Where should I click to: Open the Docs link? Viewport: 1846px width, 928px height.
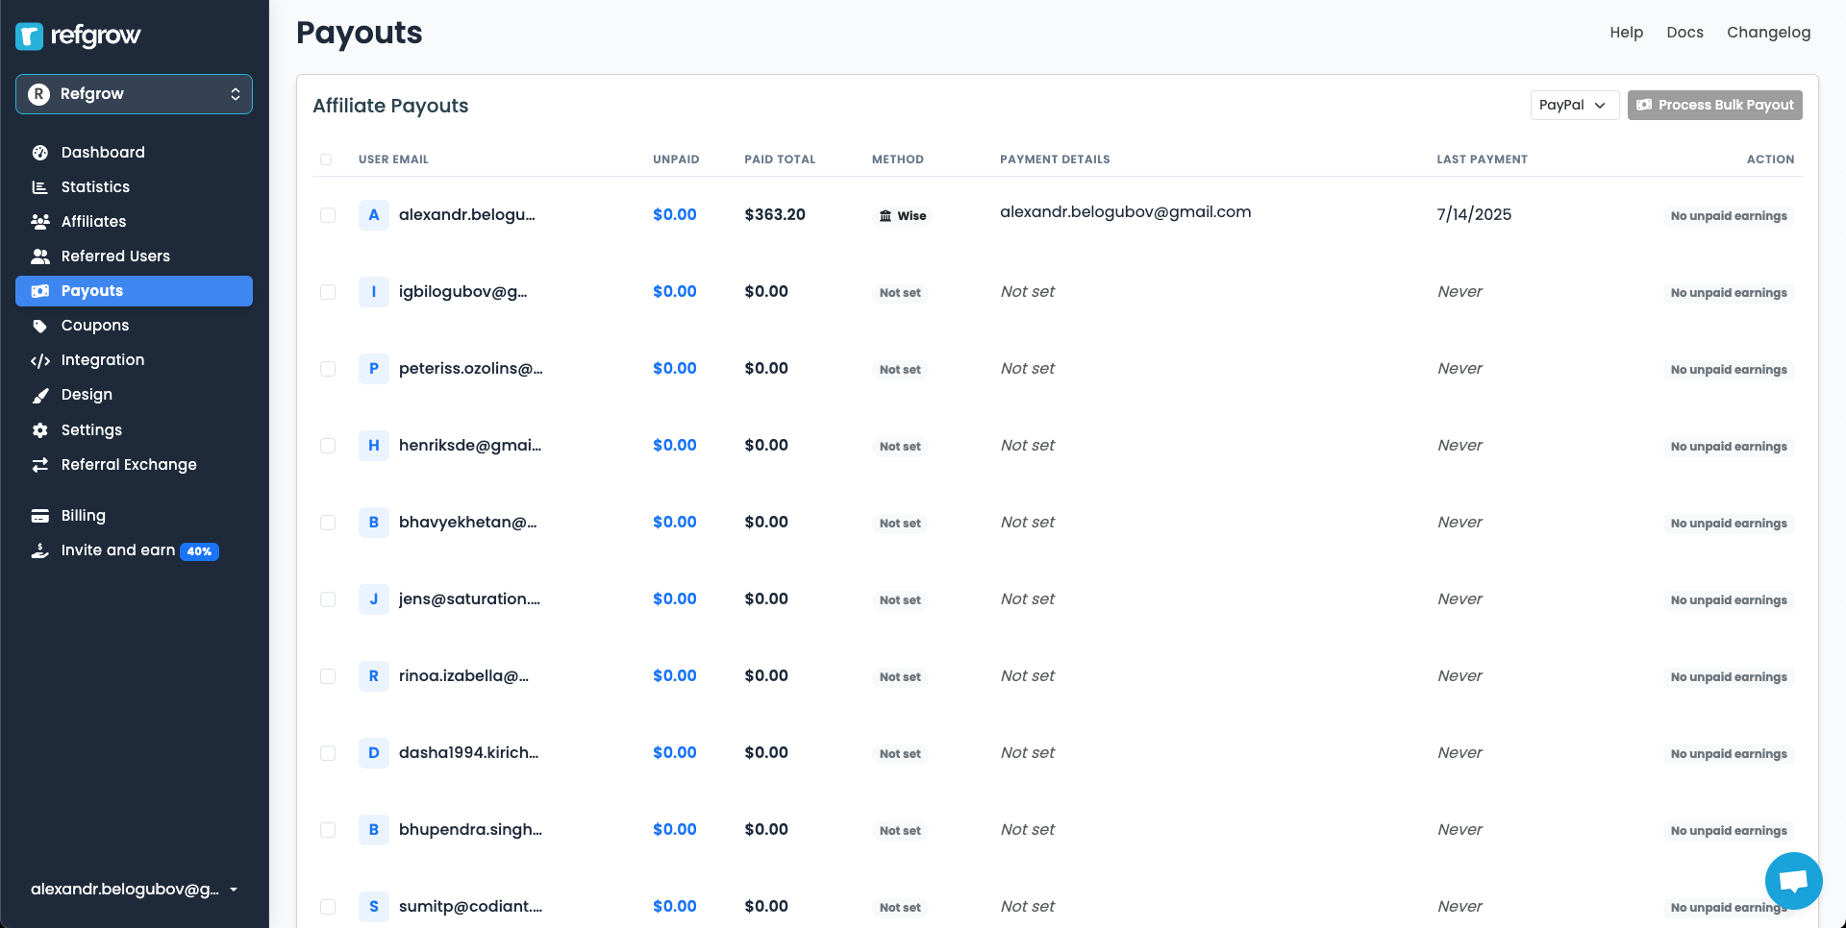1684,33
